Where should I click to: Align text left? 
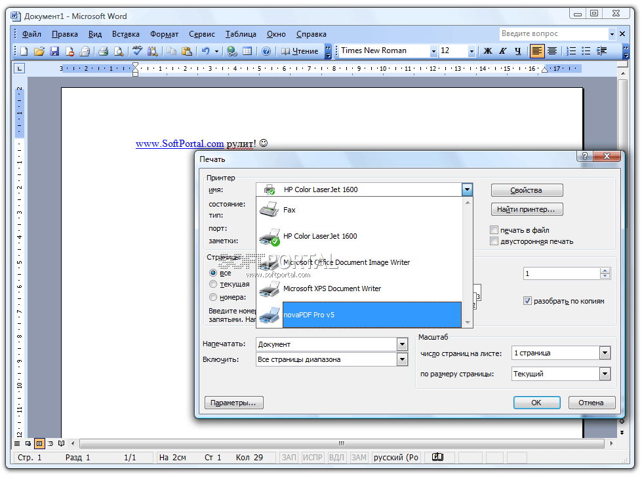click(x=537, y=50)
